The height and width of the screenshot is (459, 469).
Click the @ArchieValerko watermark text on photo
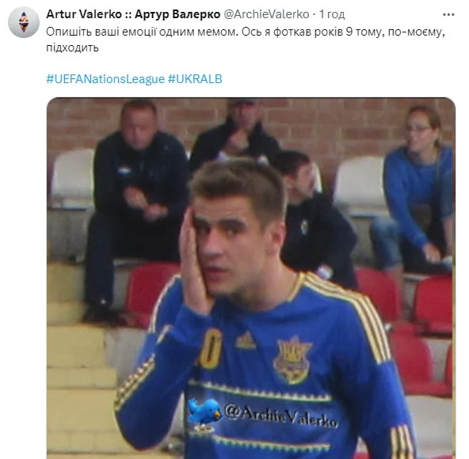tap(281, 415)
